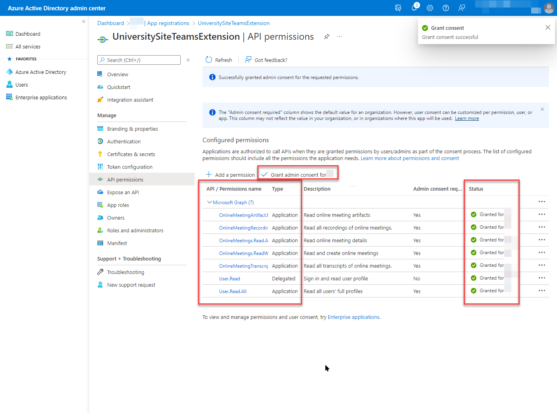Click App registrations breadcrumb

(168, 23)
